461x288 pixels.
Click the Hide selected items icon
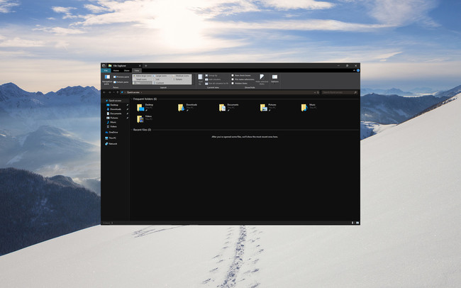tap(261, 78)
